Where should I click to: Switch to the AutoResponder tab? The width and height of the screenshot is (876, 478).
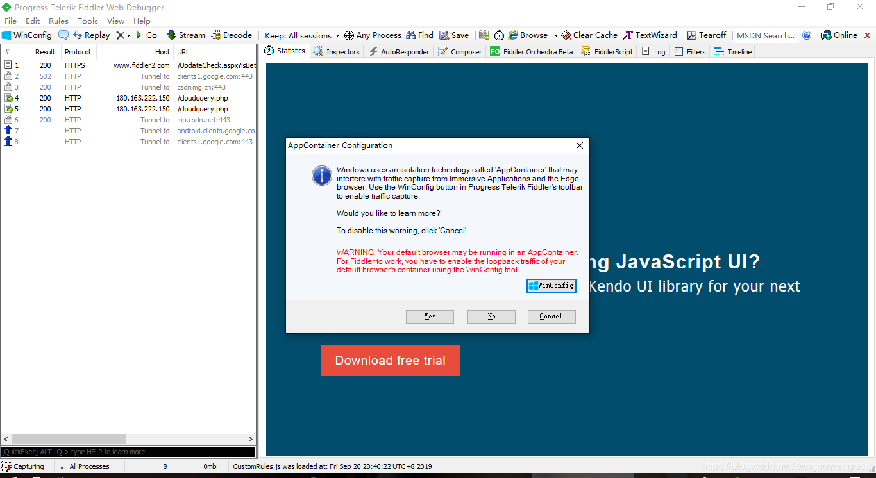[x=399, y=52]
